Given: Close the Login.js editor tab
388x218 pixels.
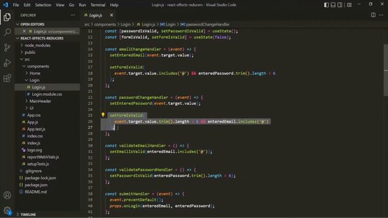Looking at the screenshot, I should [112, 15].
